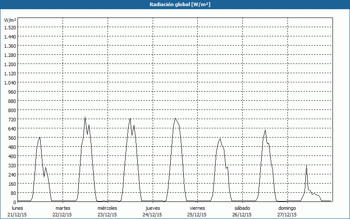Select the 800 y-axis value label
Viewport: 350px width, 219px height.
10,110
